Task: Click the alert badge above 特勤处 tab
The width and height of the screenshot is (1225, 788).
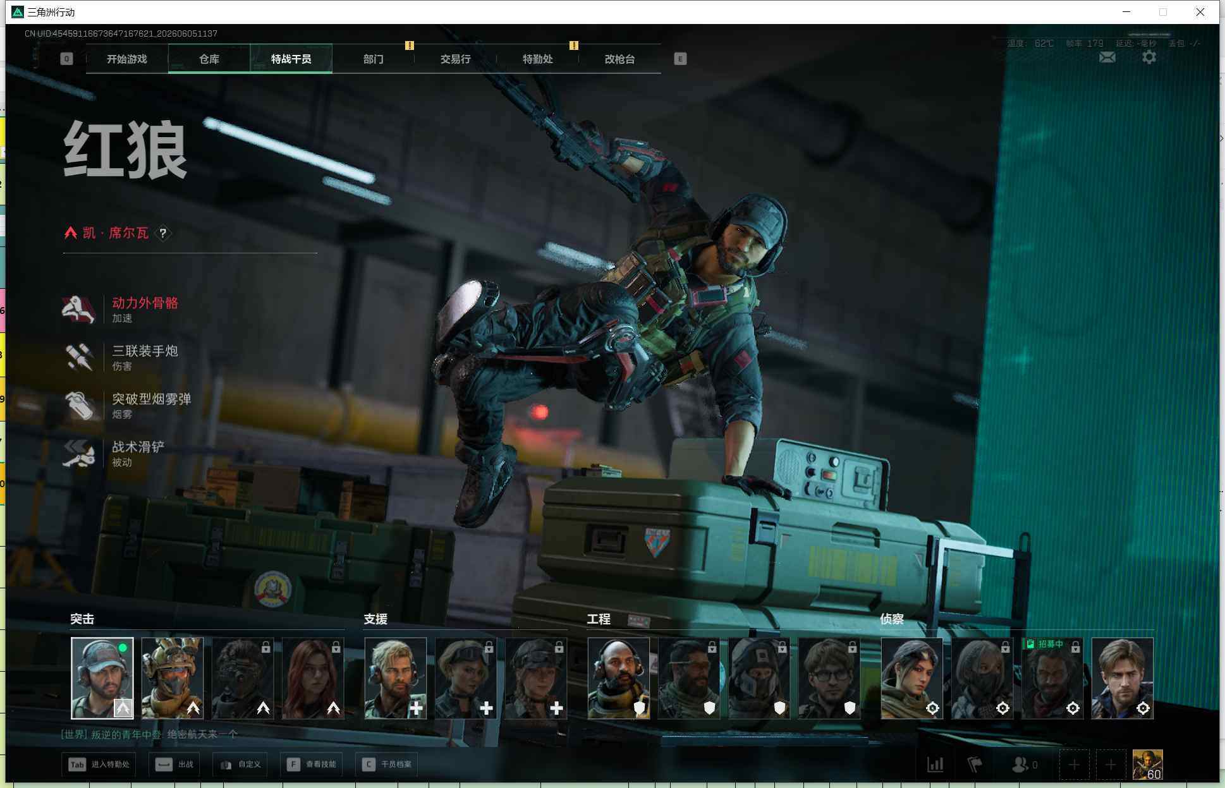Action: point(574,45)
